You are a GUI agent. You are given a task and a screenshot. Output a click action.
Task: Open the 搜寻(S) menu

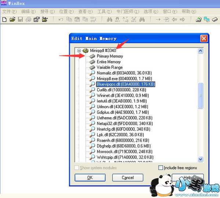[x=48, y=11]
